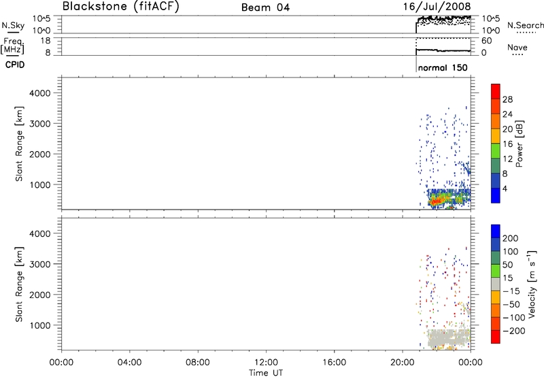Click the '12:00' time axis tick label

coord(266,363)
